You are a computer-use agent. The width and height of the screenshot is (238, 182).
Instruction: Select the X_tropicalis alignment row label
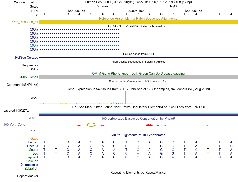[30, 165]
